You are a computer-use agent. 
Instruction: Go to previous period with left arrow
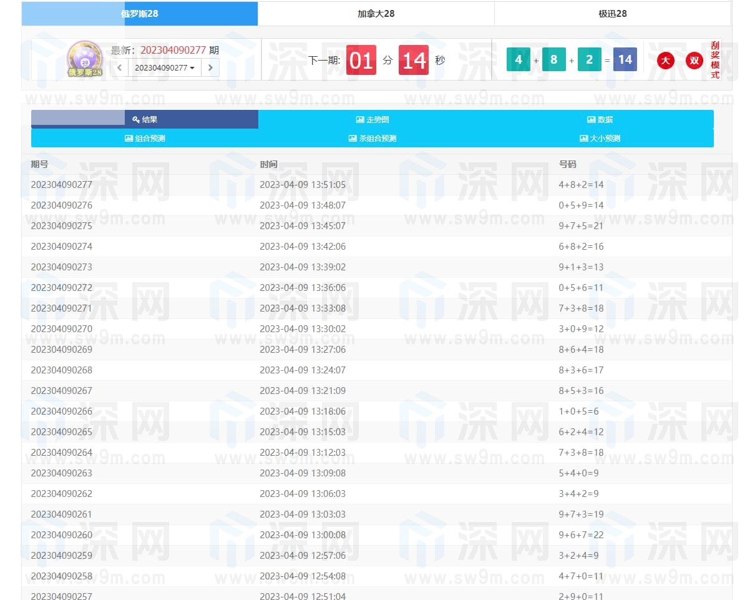coord(119,67)
